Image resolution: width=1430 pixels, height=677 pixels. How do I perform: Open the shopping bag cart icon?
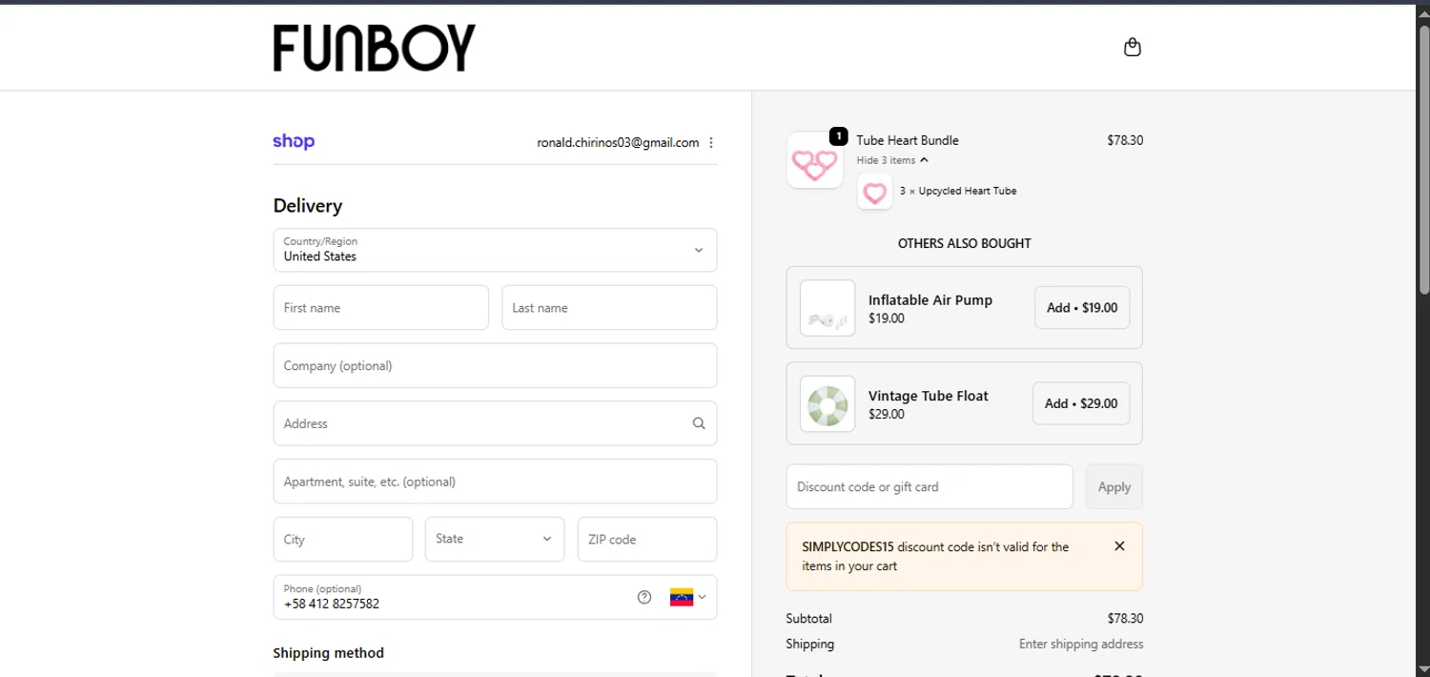[x=1133, y=47]
